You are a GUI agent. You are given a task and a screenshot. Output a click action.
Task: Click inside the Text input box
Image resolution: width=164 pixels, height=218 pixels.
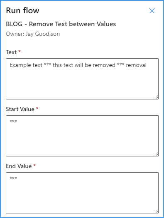82,79
